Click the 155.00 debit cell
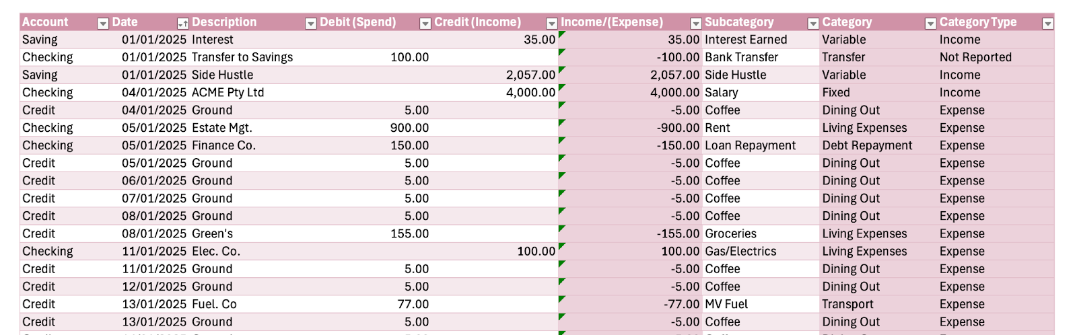 click(375, 233)
